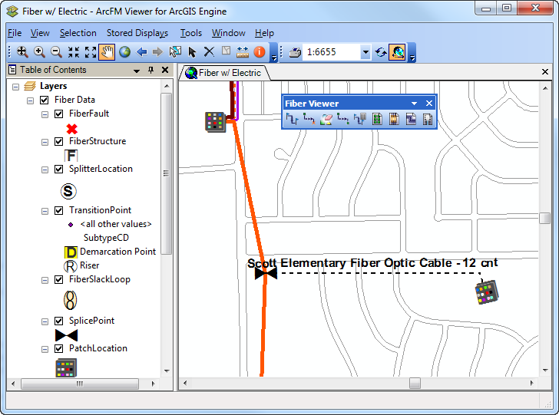Open the Stored Displays menu

pos(139,33)
